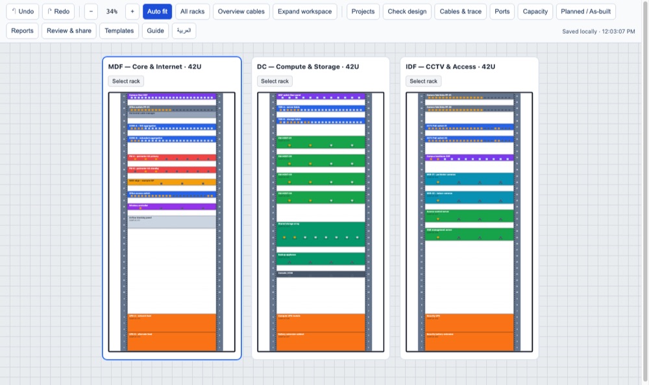Viewport: 649px width, 385px height.
Task: Toggle Overview cables display
Action: tap(241, 12)
